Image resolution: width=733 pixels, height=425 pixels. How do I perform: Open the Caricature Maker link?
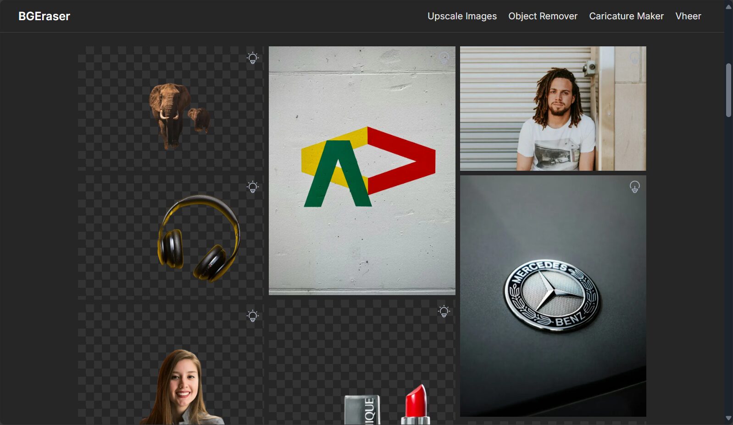tap(626, 16)
